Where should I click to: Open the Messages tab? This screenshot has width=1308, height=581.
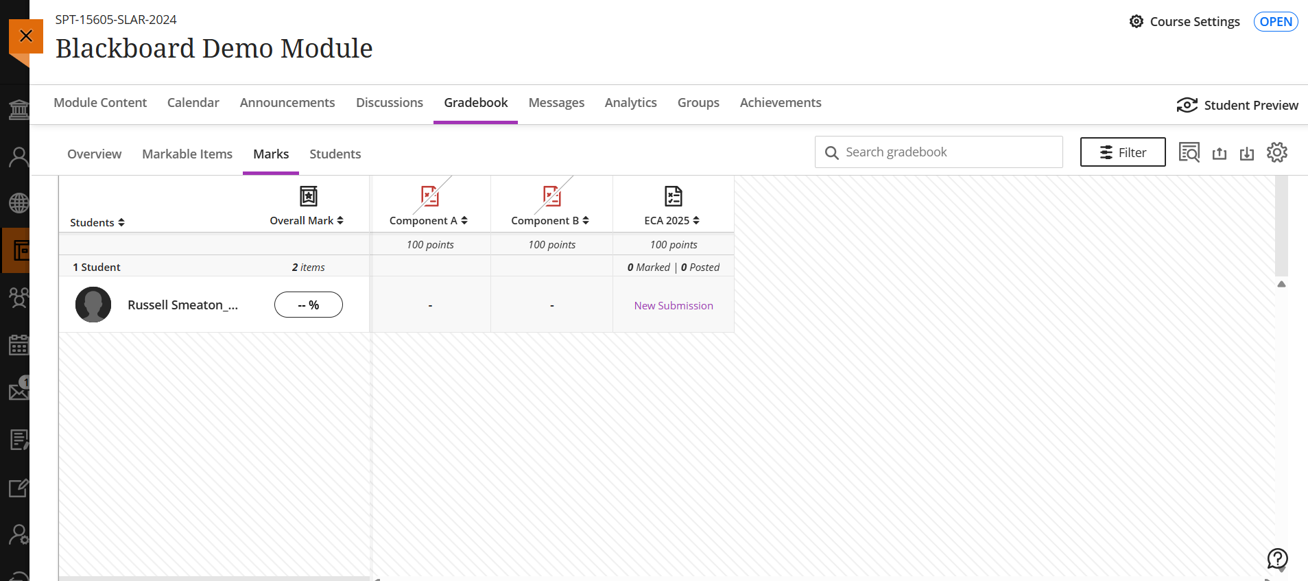pos(556,102)
